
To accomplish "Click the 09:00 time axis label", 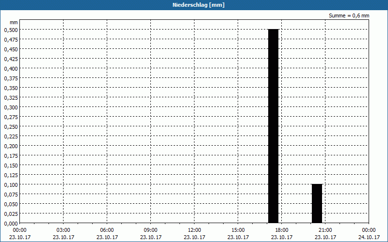I will (151, 230).
